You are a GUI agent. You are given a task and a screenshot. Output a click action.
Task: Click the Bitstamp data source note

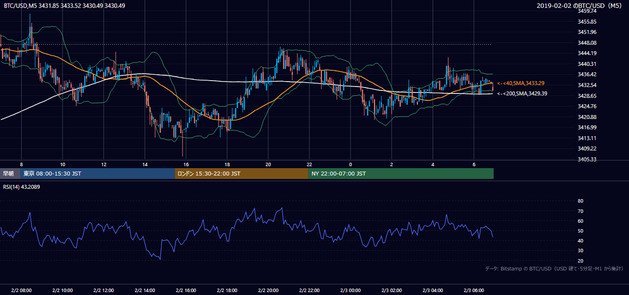click(554, 268)
